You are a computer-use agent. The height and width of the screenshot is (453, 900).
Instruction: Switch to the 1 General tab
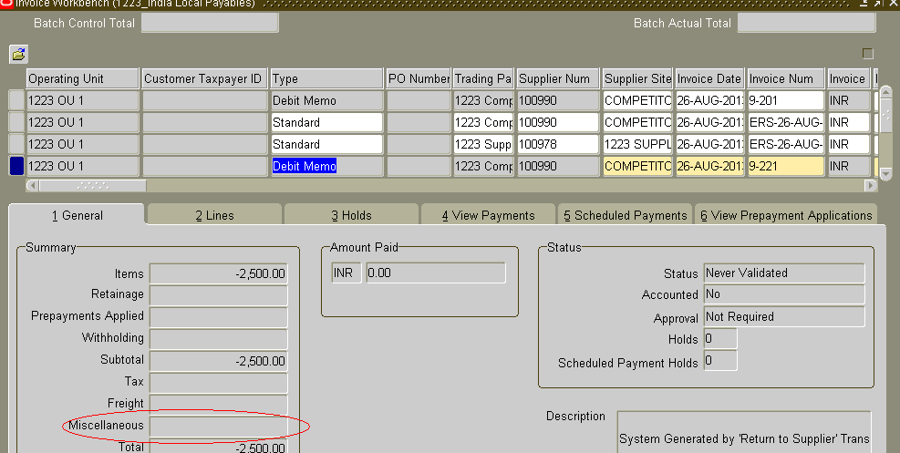(x=77, y=216)
